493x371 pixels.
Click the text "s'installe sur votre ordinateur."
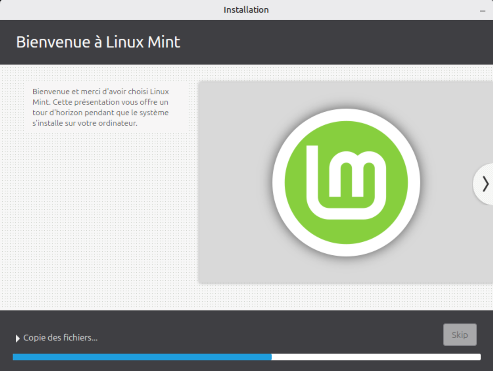pyautogui.click(x=85, y=123)
